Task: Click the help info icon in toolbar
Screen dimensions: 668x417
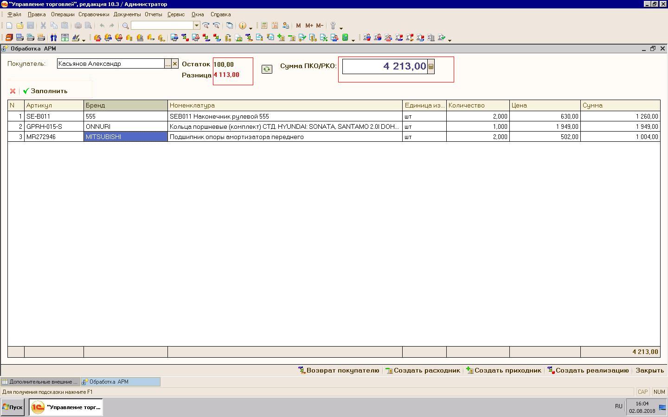Action: (x=242, y=26)
